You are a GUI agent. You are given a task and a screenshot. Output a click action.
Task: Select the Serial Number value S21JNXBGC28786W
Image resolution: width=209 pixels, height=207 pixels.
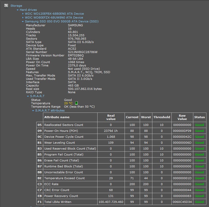click(83, 52)
